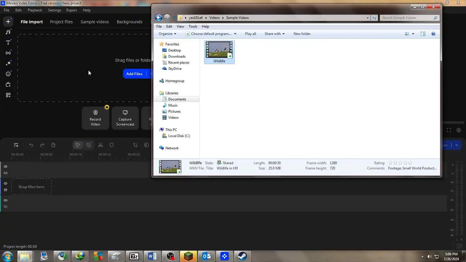Expand the Organize dropdown in Explorer

(x=167, y=34)
